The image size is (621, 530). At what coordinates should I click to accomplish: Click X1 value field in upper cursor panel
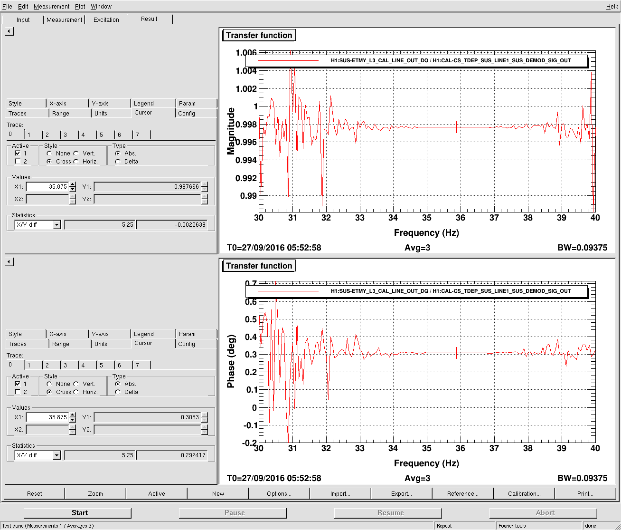[47, 187]
